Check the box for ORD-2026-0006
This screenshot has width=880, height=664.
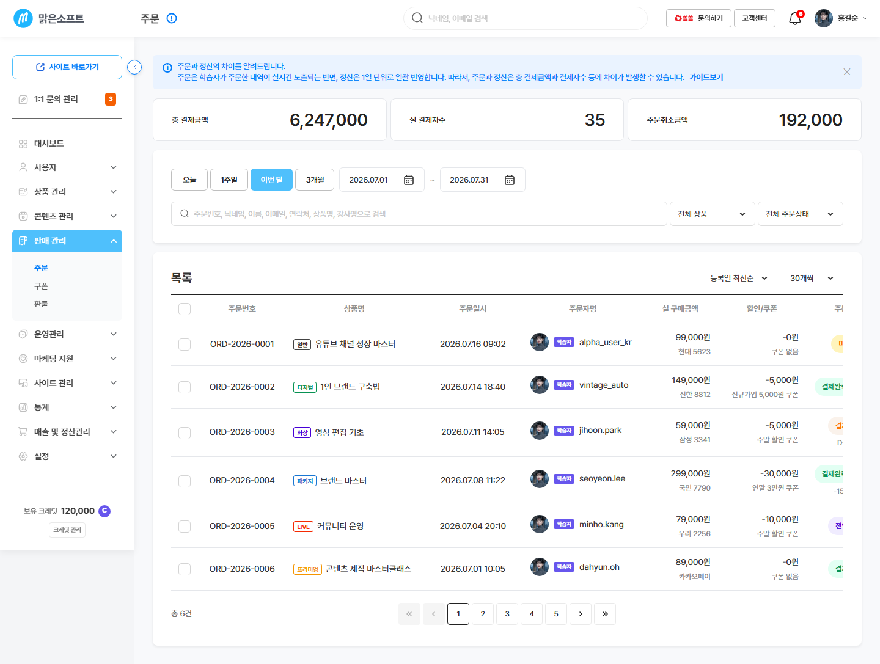(x=185, y=569)
